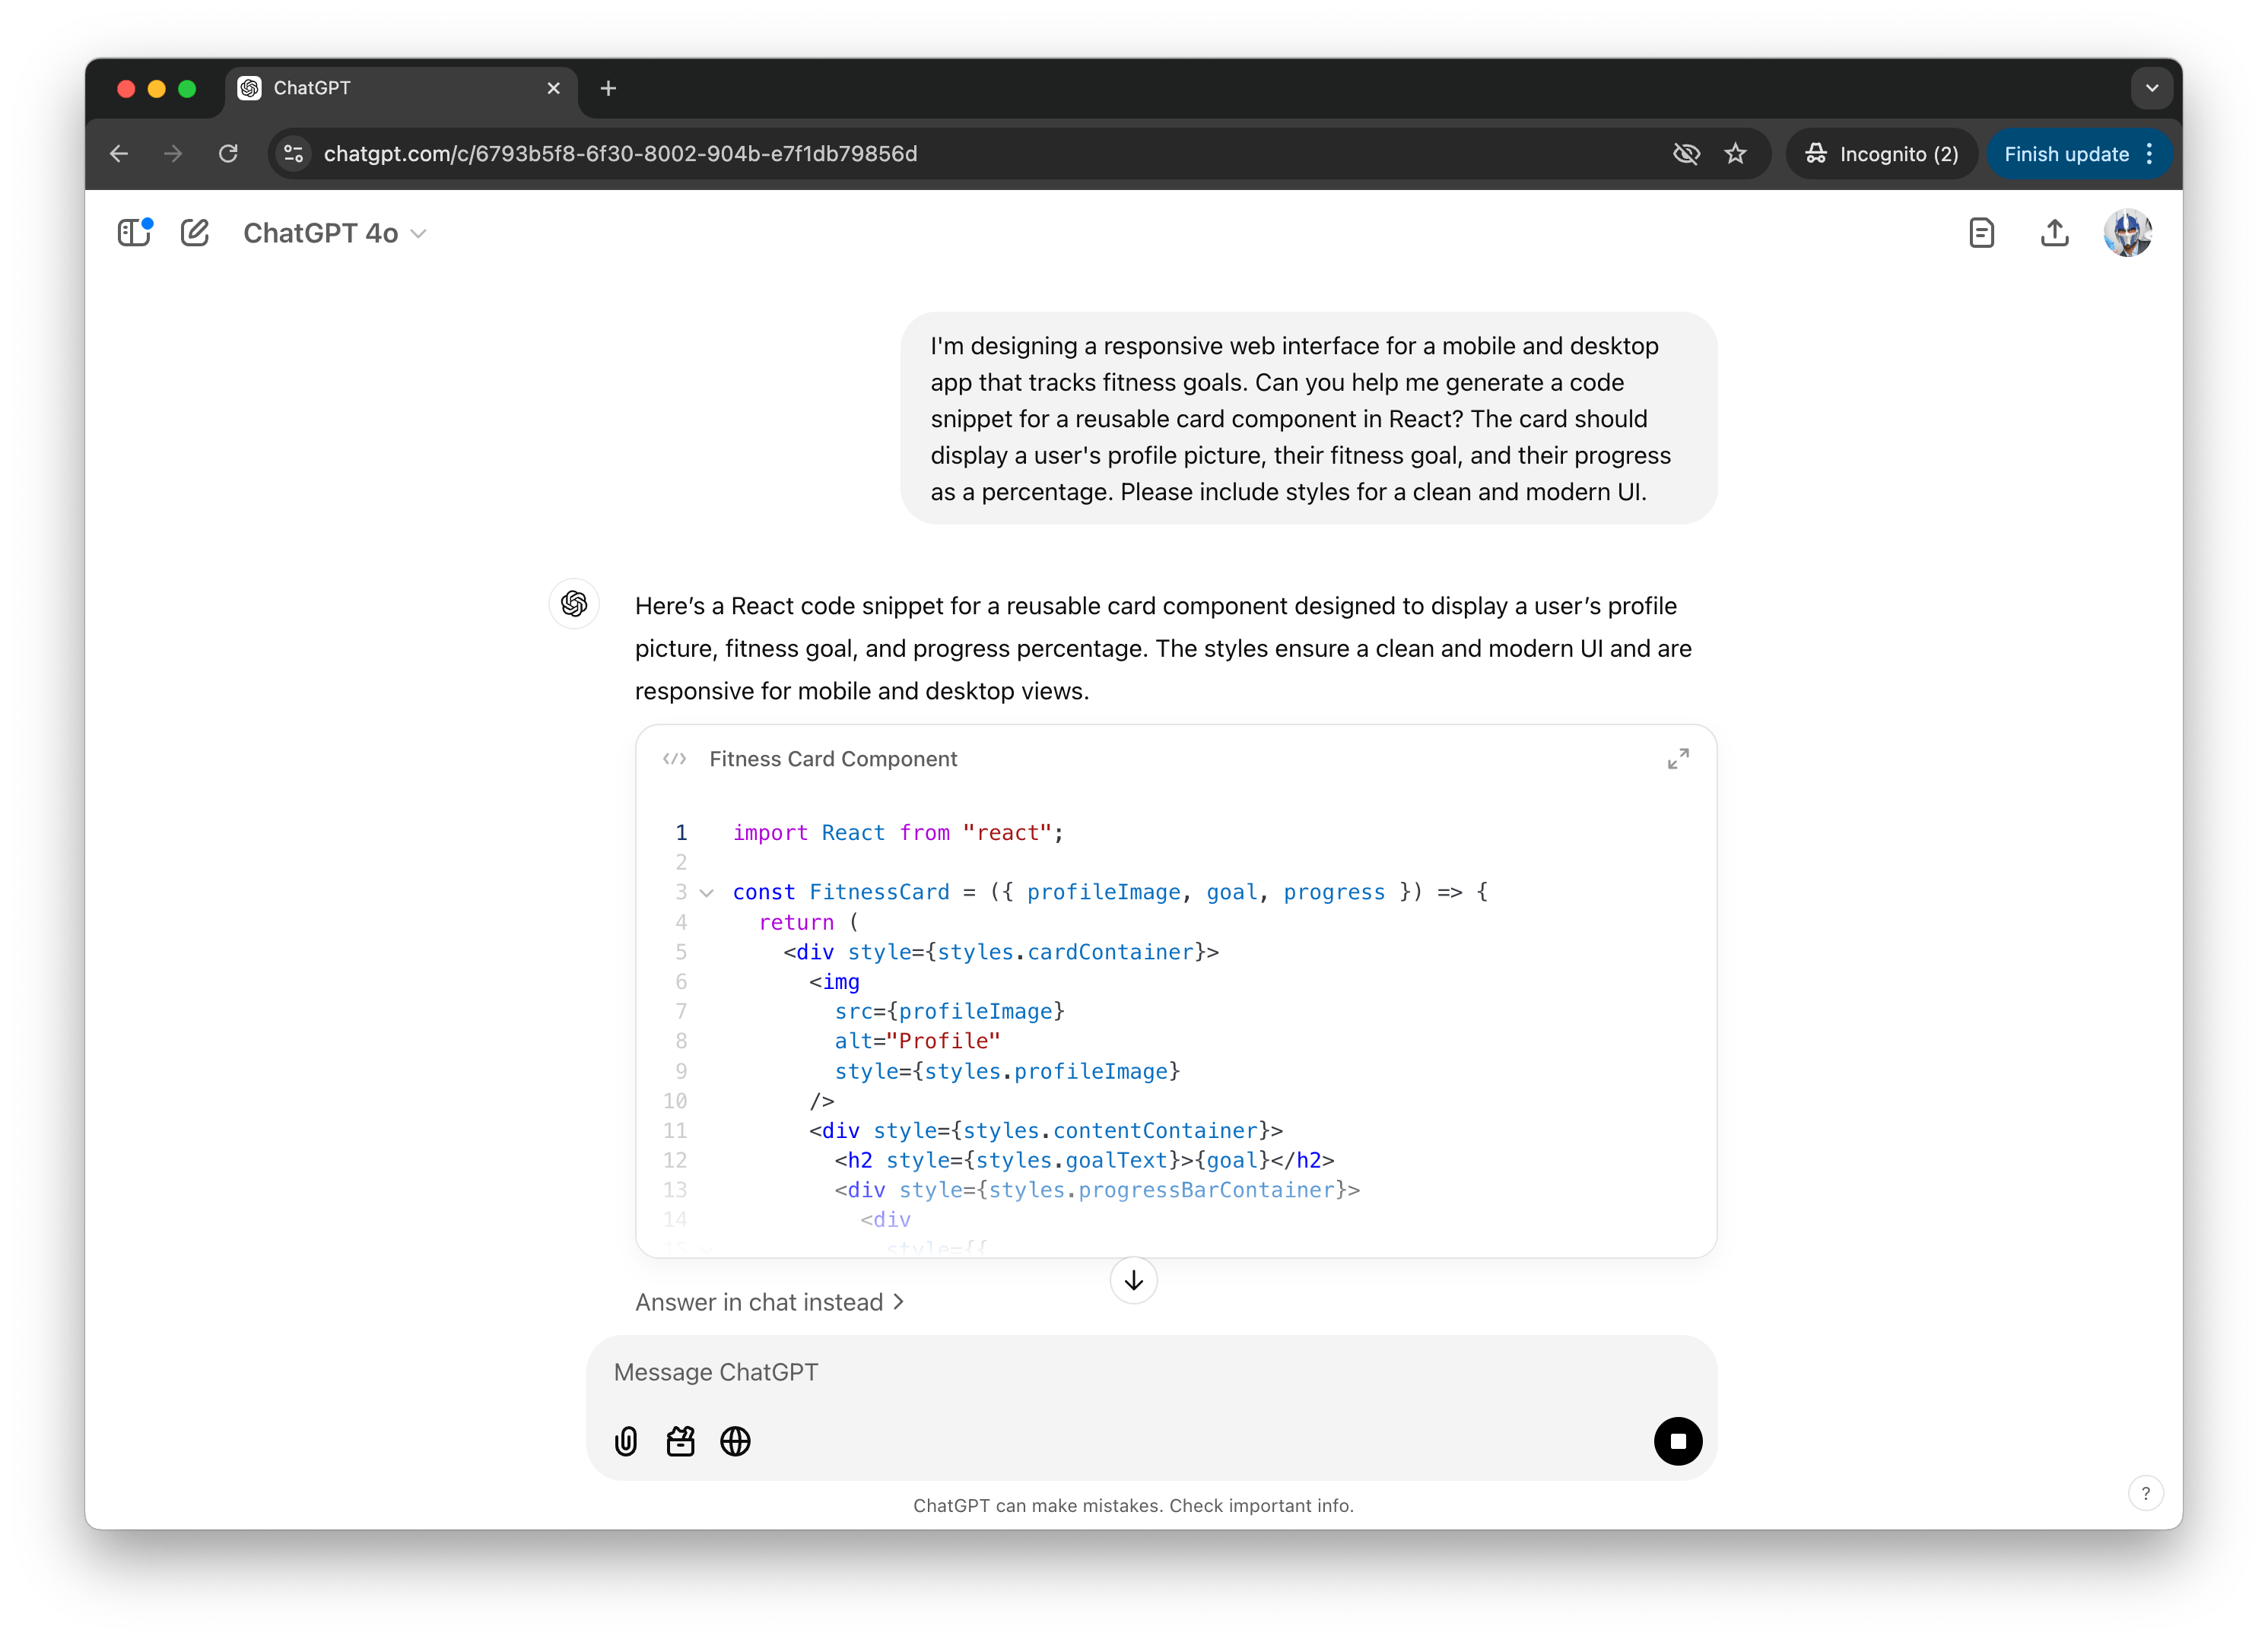This screenshot has width=2268, height=1642.
Task: Click the h2 goalText code line
Action: (1084, 1160)
